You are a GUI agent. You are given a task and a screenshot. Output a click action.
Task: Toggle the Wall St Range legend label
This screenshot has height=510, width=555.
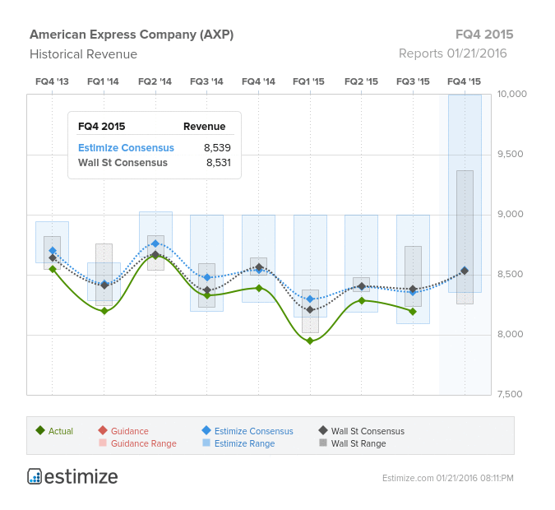click(x=358, y=443)
